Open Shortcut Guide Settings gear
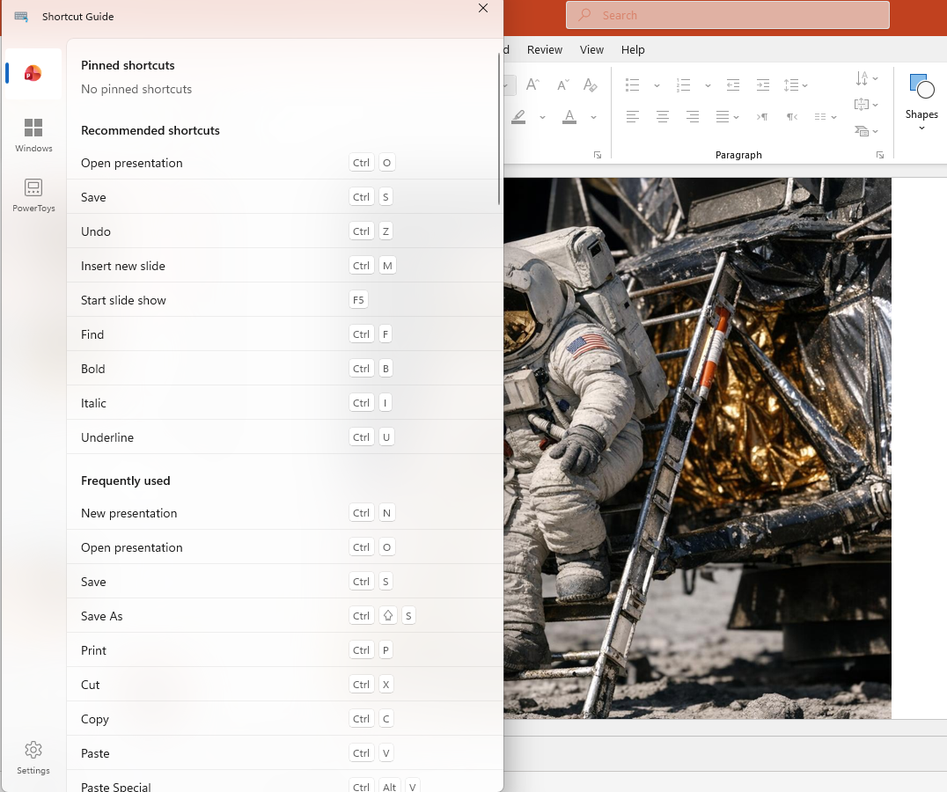The image size is (947, 792). click(x=33, y=758)
